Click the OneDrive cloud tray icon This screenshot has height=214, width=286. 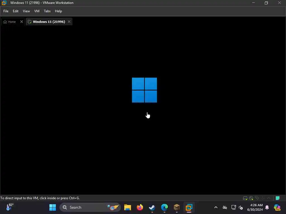pyautogui.click(x=225, y=207)
